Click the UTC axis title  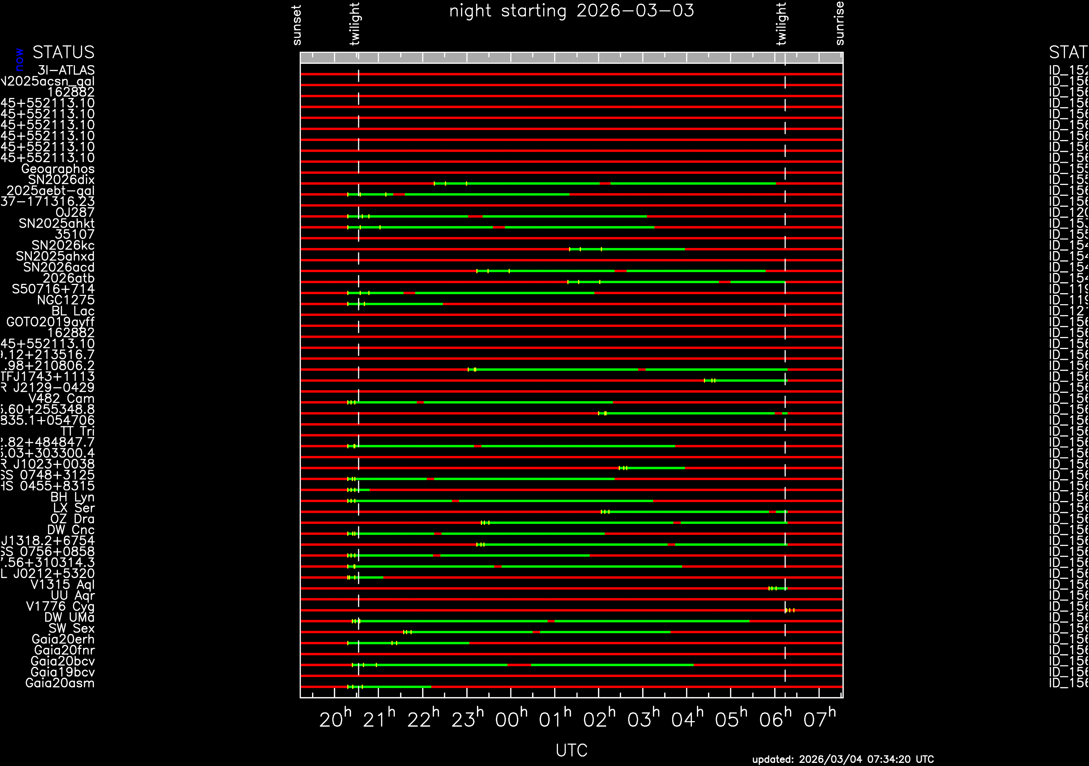pyautogui.click(x=571, y=750)
